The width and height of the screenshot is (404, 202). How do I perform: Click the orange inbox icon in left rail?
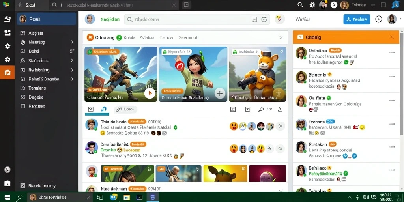[7, 73]
